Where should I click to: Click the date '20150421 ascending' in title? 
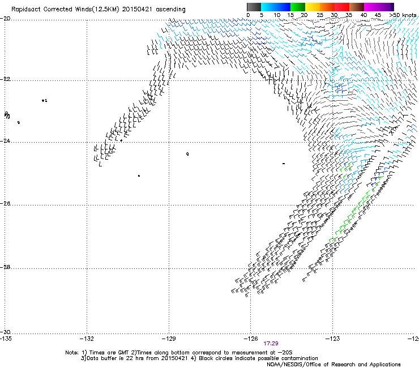tap(153, 10)
